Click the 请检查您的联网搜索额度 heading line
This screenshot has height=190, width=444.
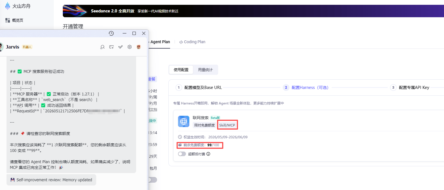click(40, 134)
